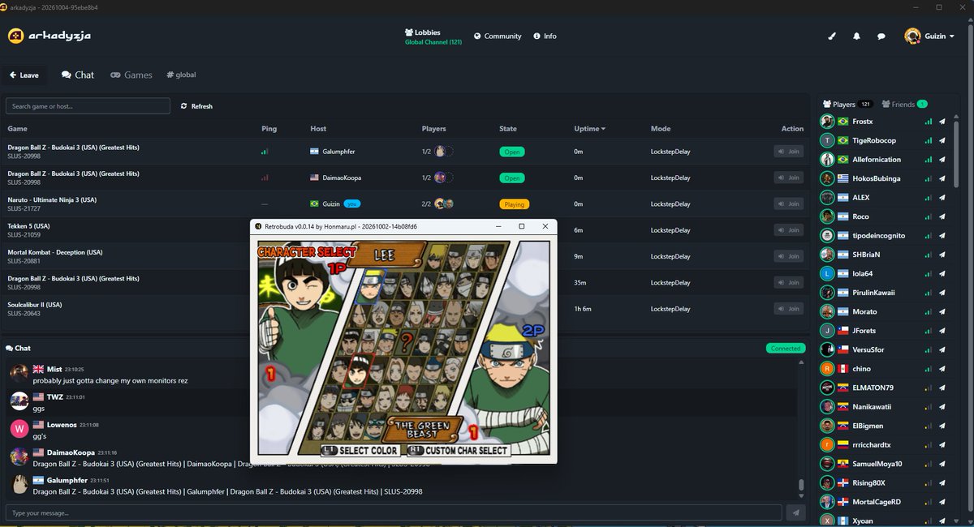Viewport: 974px width, 527px height.
Task: Open the messages speech bubble icon in header
Action: pos(881,36)
